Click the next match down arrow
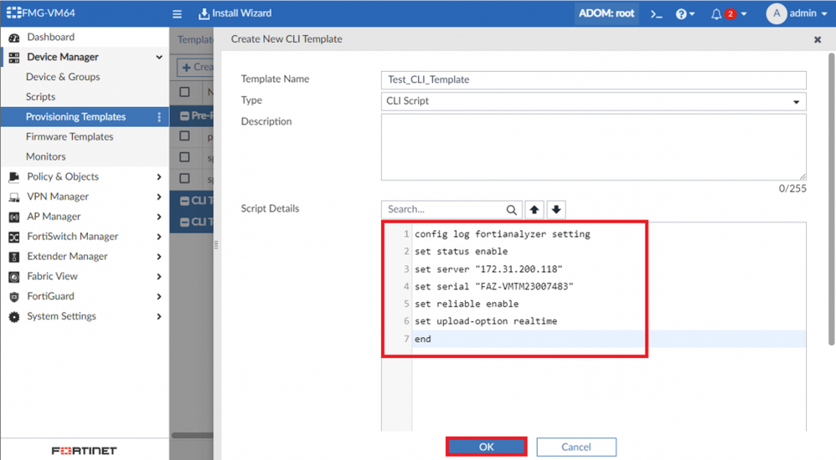Viewport: 836px width, 460px height. click(556, 209)
